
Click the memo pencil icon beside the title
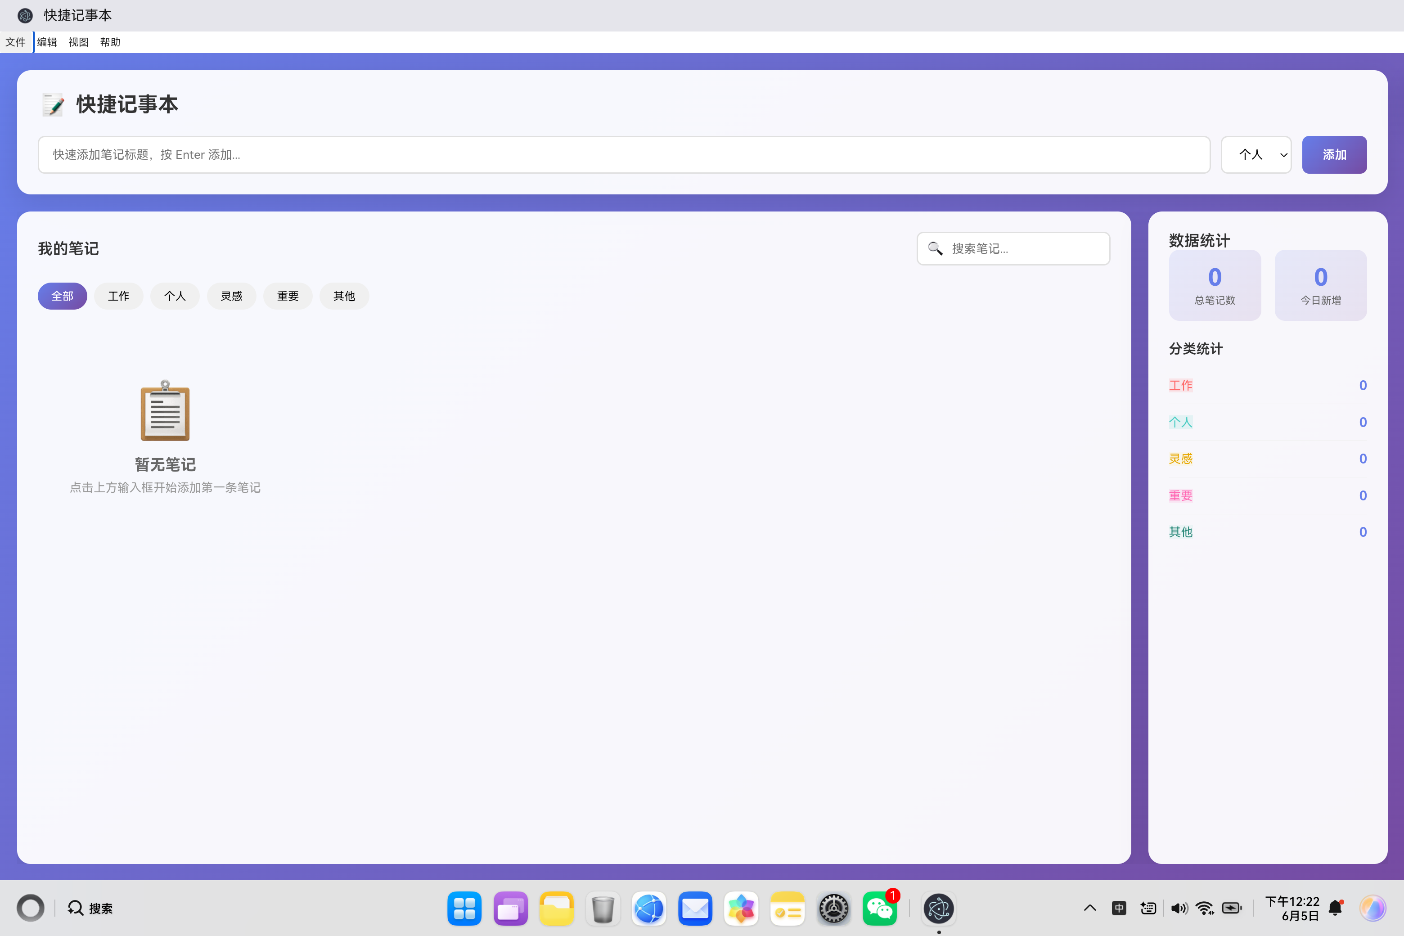[x=53, y=104]
